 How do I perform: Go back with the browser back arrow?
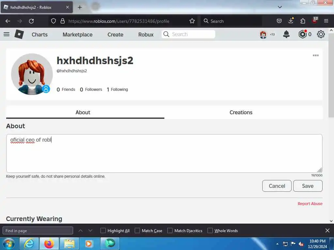(8, 21)
